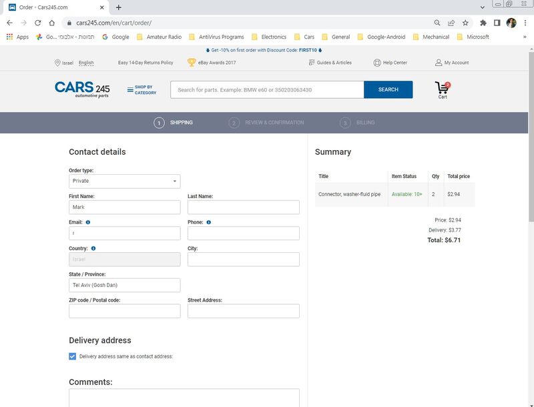
Task: Open the Help Center link
Action: coord(390,63)
